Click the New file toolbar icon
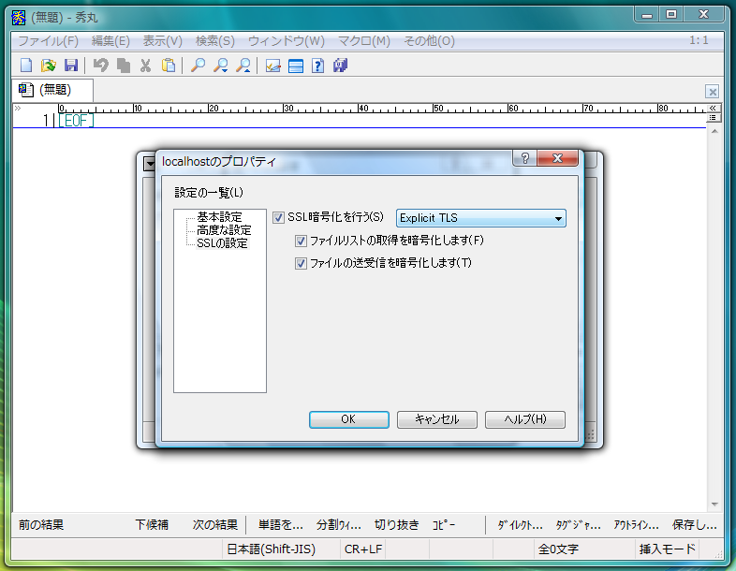 coord(26,66)
